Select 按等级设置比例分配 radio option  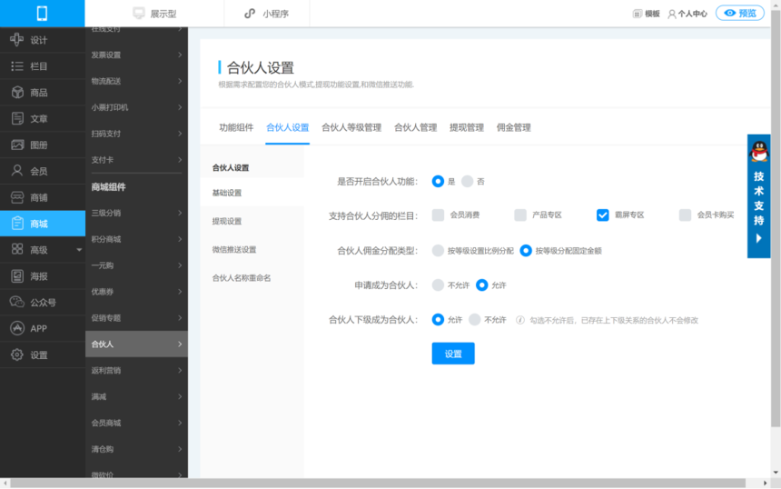coord(438,251)
